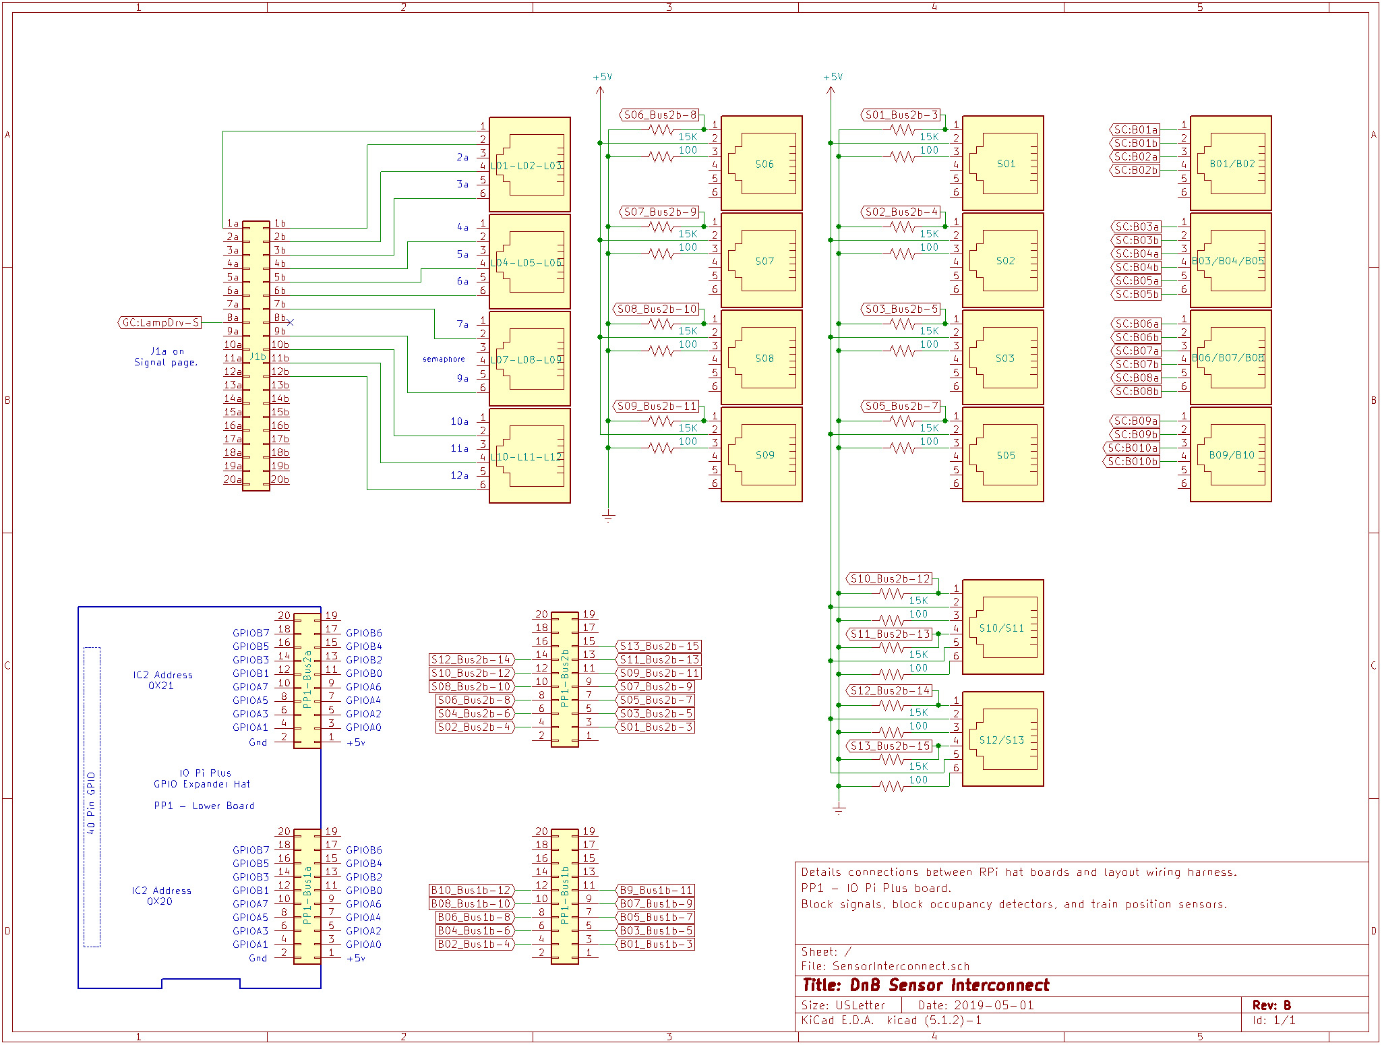Select the PP1-Bus1a header symbol
Screen dimensions: 1382x1045
[x=307, y=896]
